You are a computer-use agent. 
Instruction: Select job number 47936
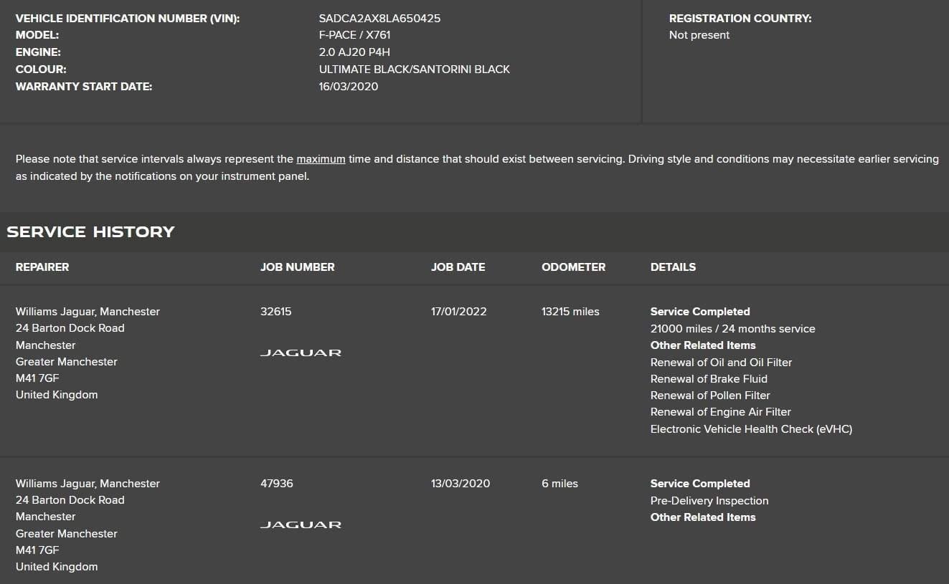pos(277,484)
